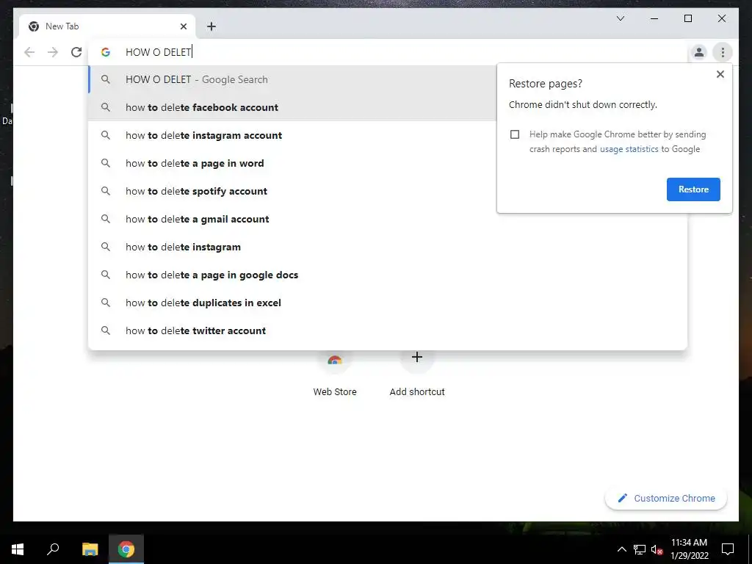Show hidden system tray icons
Viewport: 752px width, 564px height.
(621, 549)
